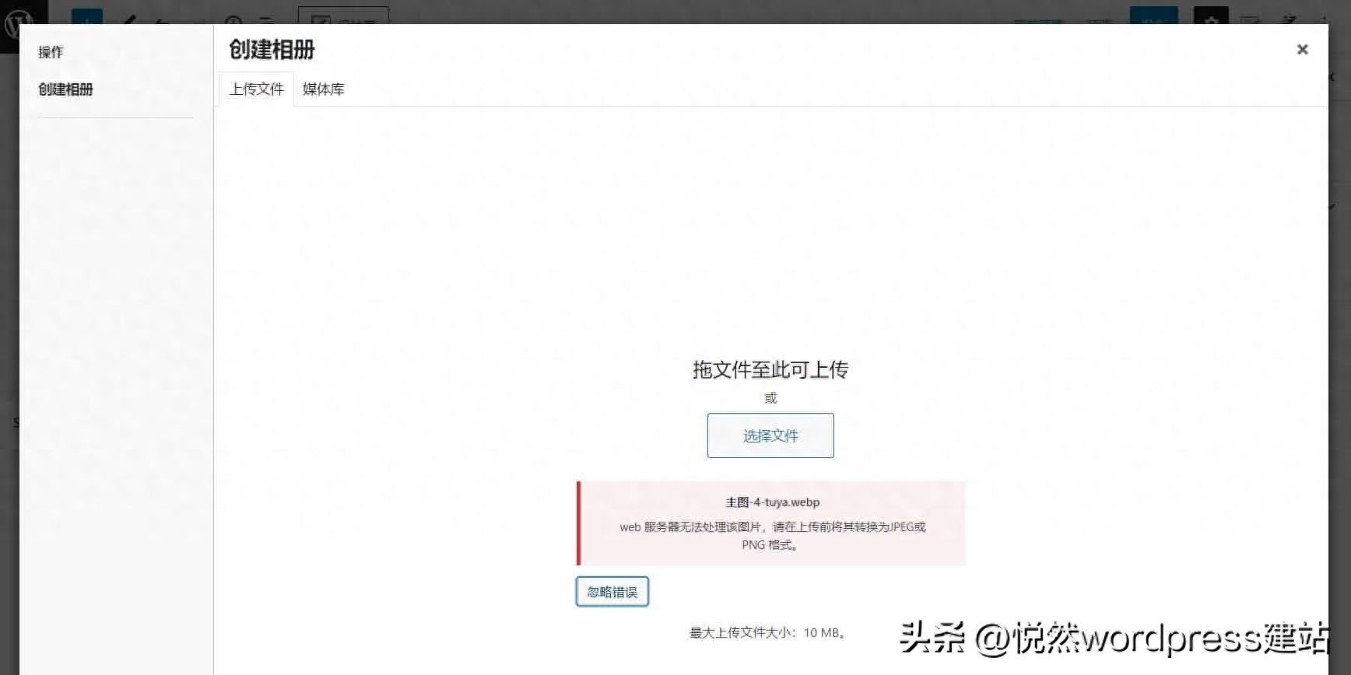Click the blue block inserter plus icon

coord(86,17)
